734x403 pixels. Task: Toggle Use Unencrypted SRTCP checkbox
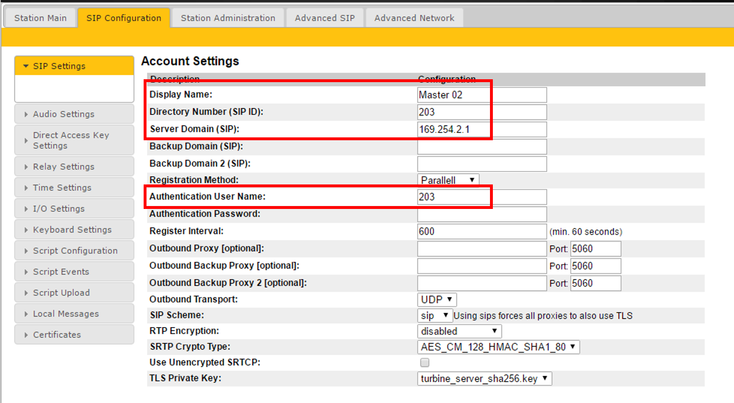tap(425, 363)
